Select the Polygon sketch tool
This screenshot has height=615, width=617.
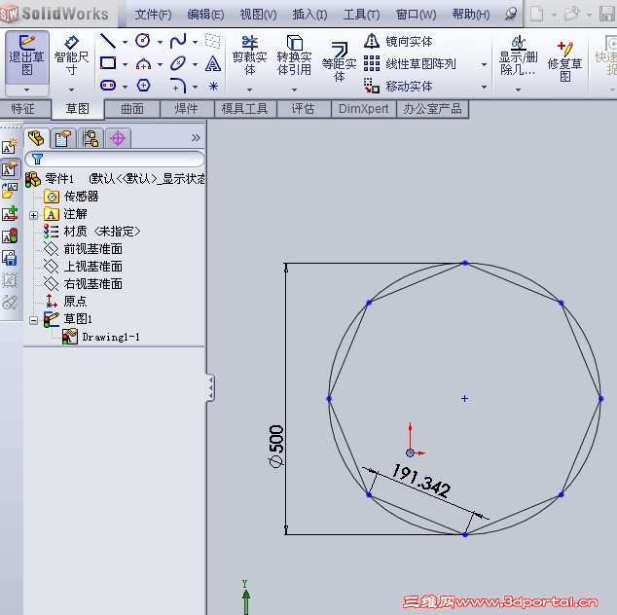pos(143,86)
